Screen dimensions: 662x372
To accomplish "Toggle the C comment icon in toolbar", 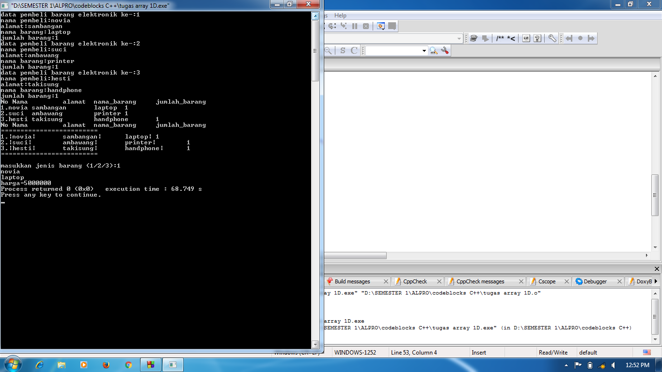I will [354, 50].
